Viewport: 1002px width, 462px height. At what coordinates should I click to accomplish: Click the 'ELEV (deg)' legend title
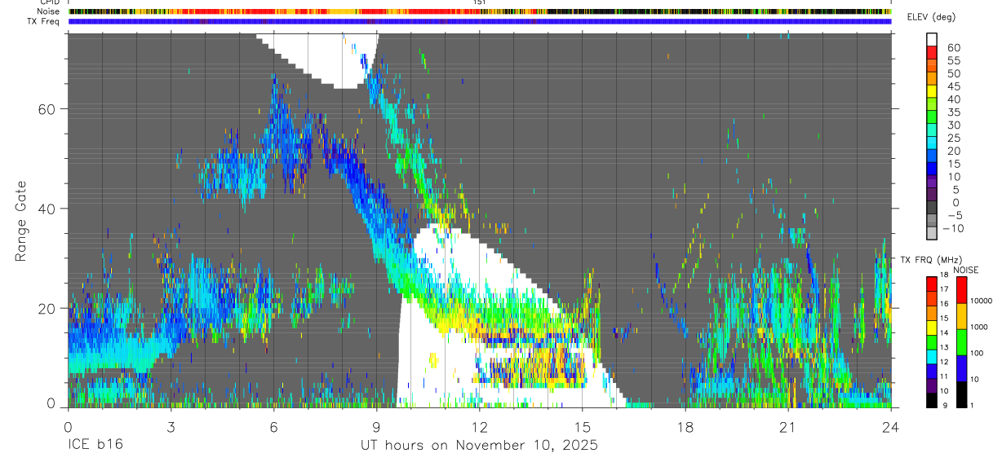tap(932, 17)
